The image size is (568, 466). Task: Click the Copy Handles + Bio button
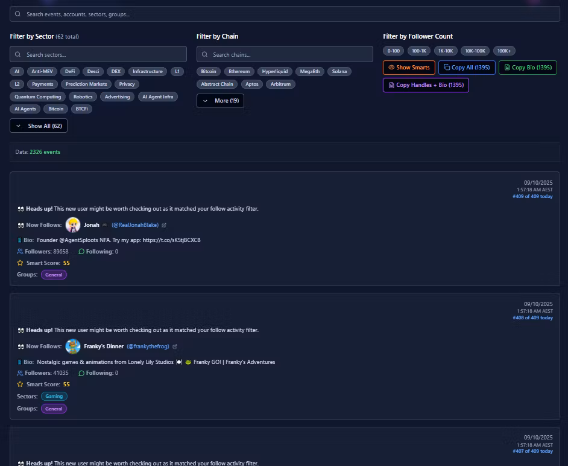click(x=426, y=85)
